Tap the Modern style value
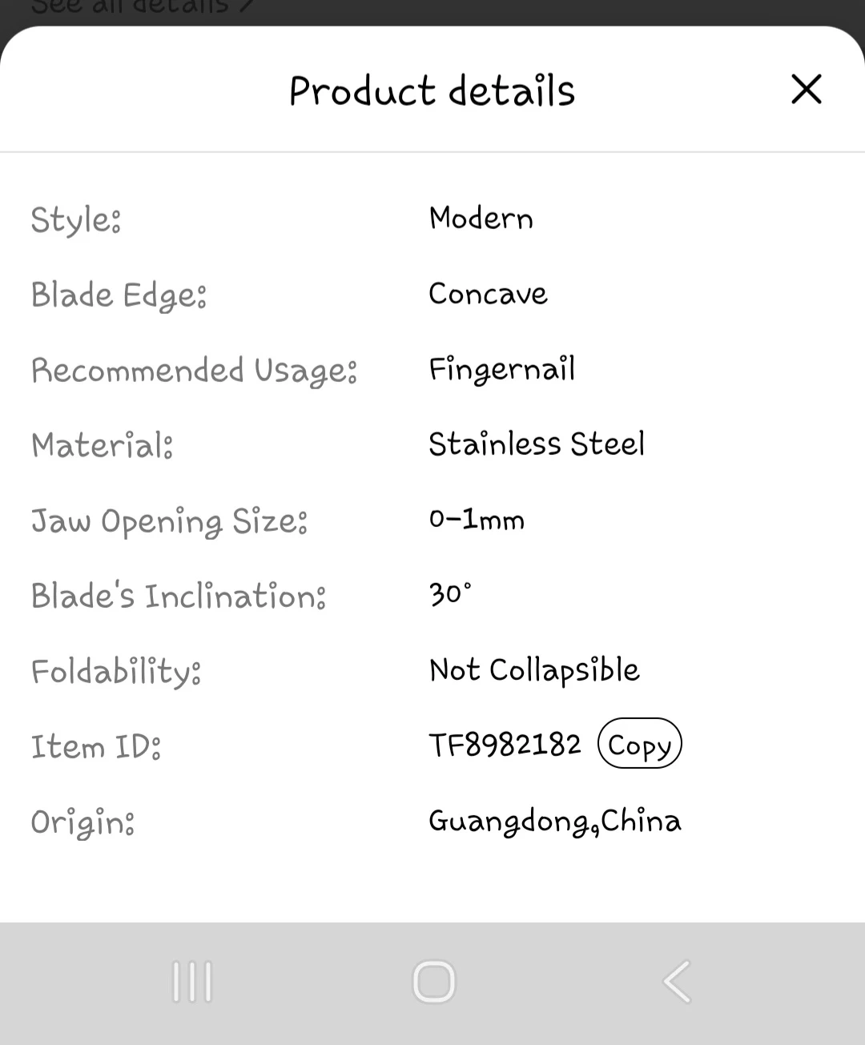This screenshot has width=865, height=1045. click(x=481, y=218)
